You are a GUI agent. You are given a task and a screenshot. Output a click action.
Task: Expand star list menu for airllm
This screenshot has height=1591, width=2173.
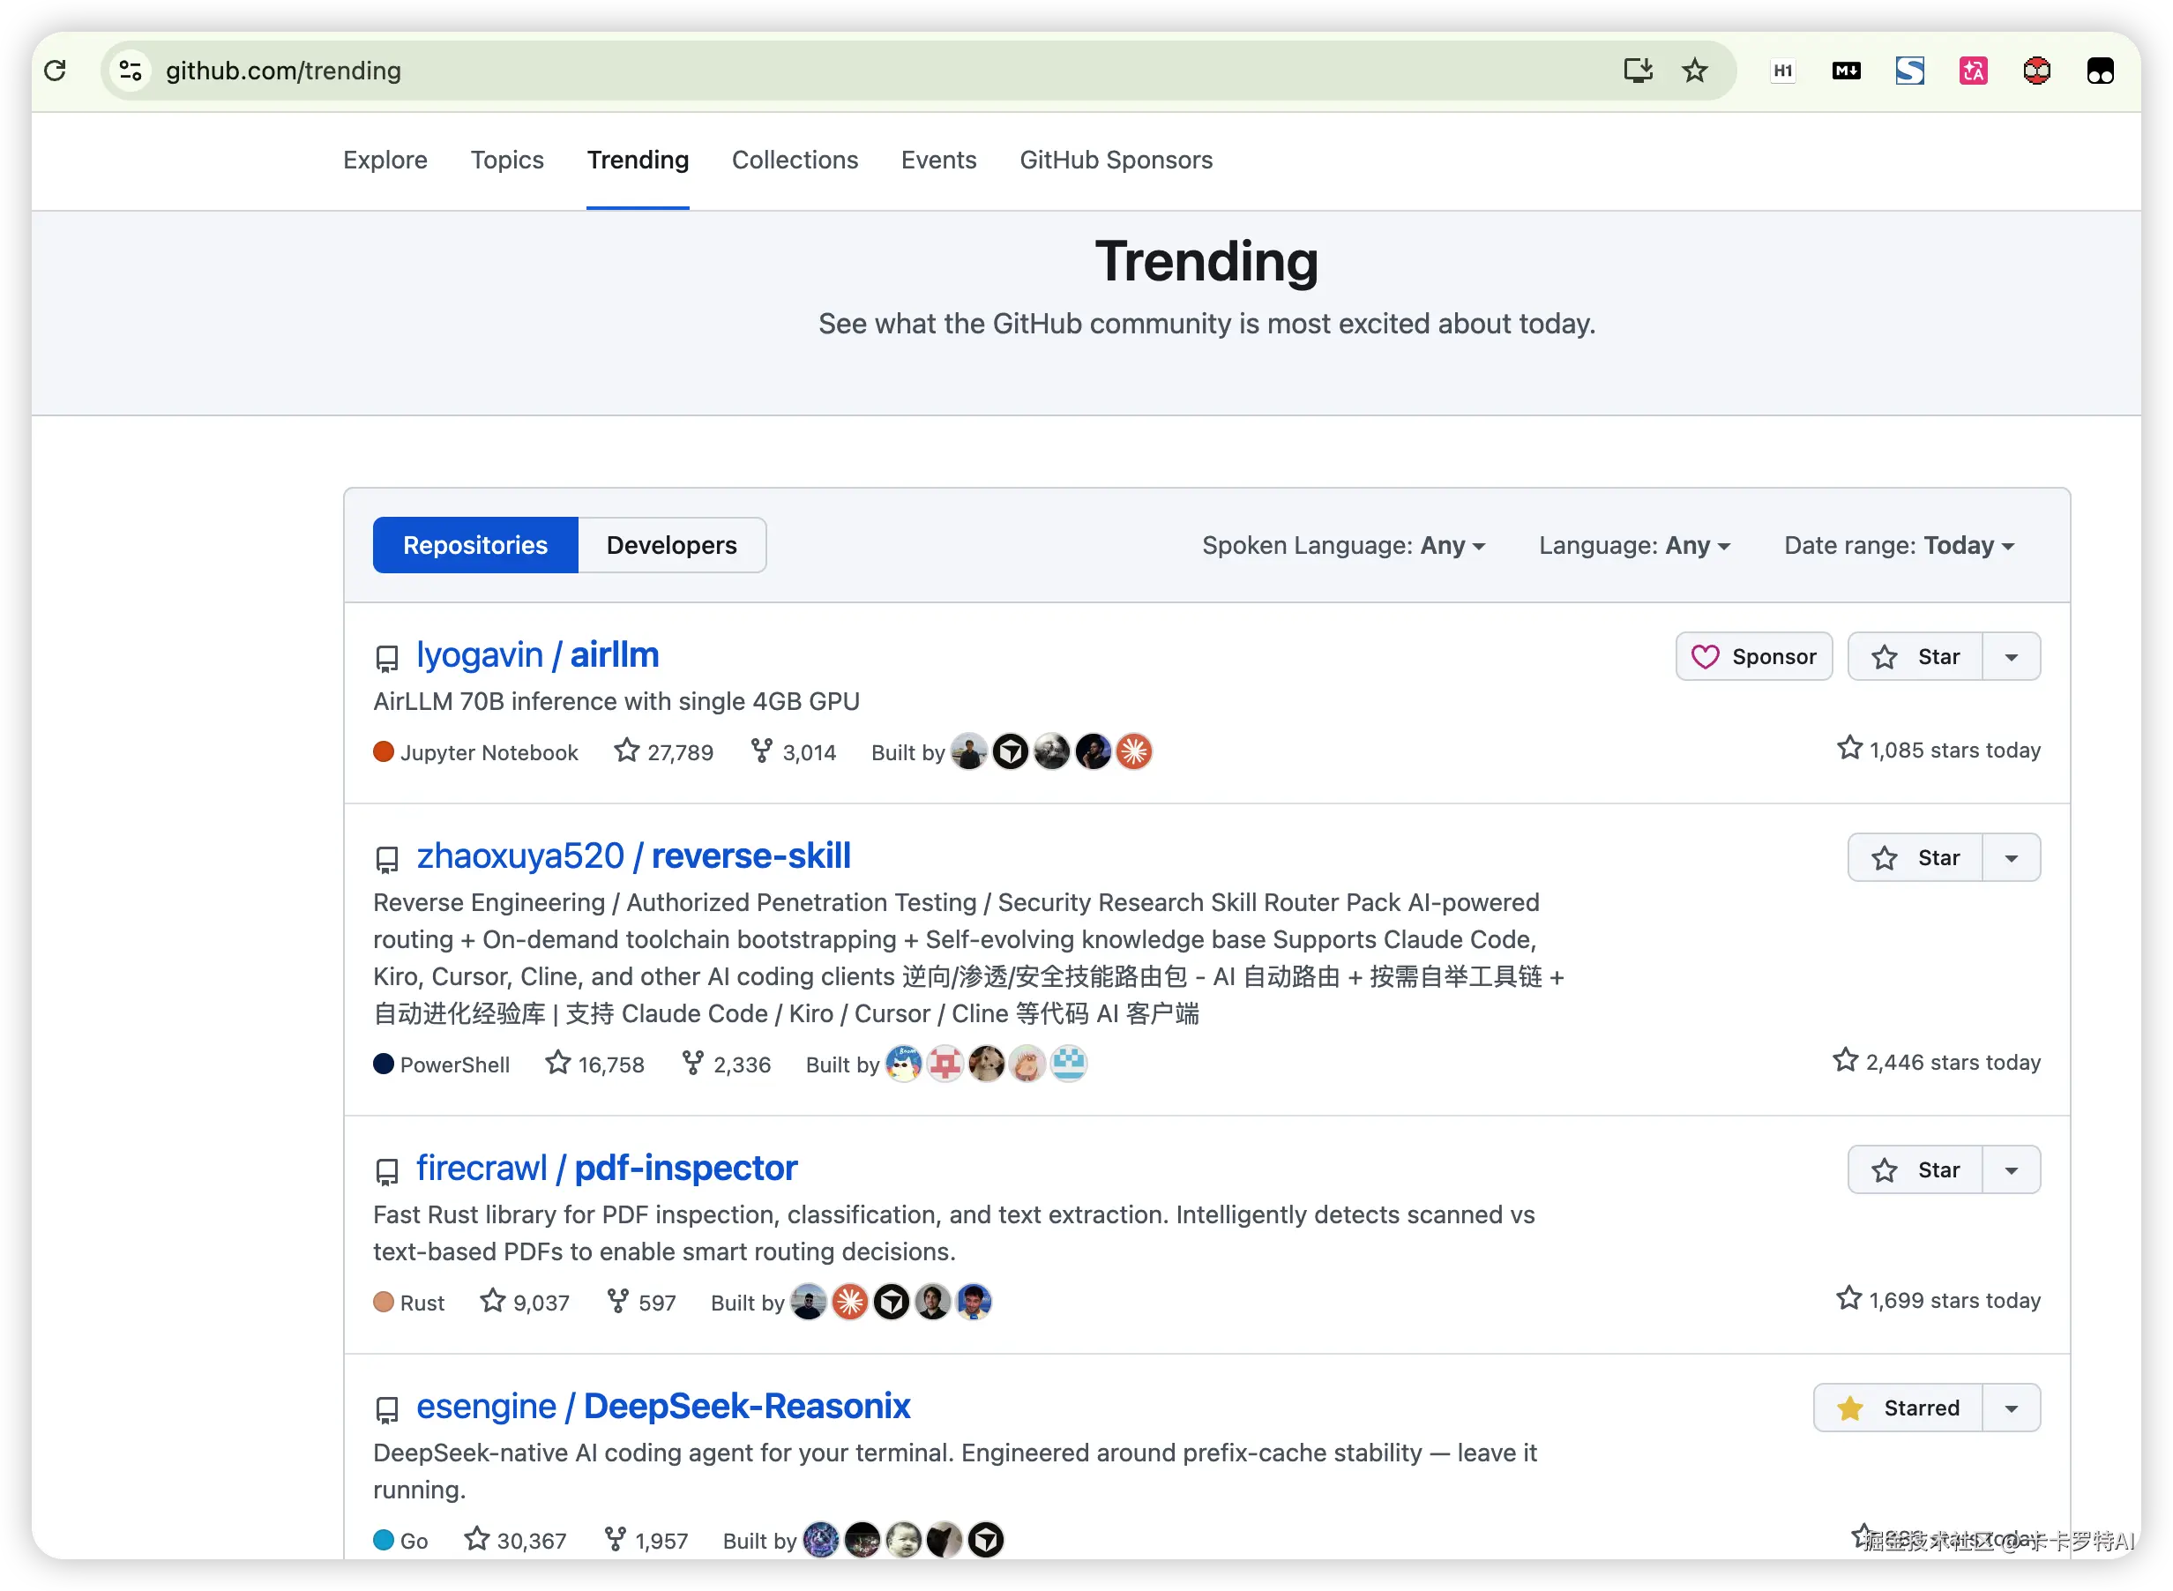click(2012, 656)
